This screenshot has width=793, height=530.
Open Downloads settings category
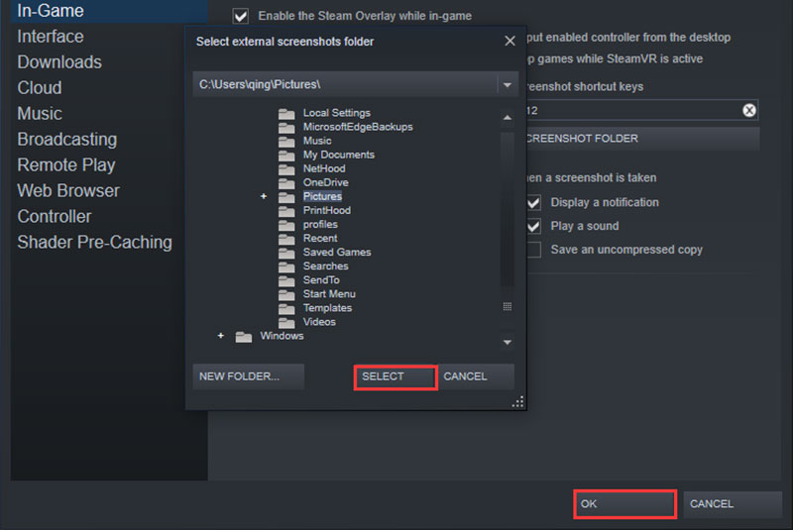[x=59, y=62]
